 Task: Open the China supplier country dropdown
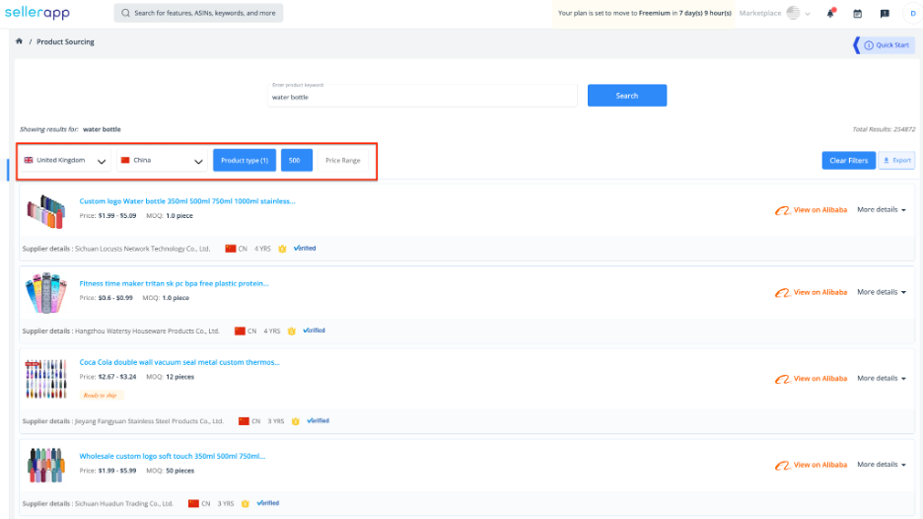tap(162, 160)
